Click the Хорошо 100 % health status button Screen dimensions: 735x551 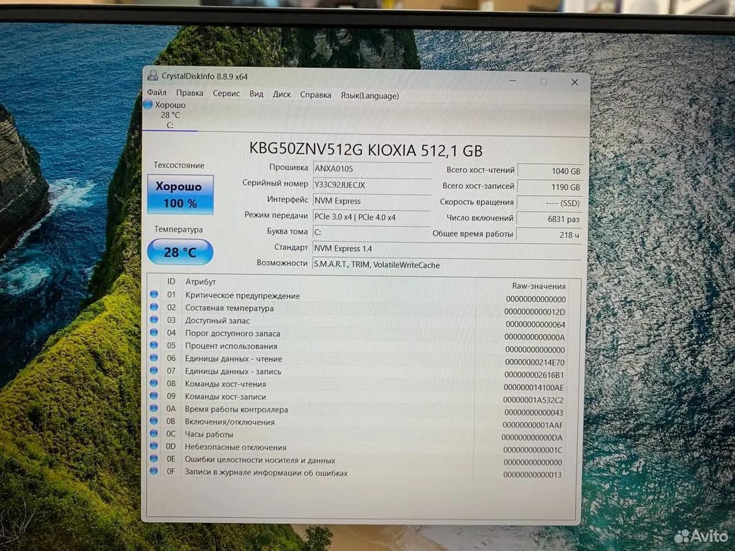181,194
